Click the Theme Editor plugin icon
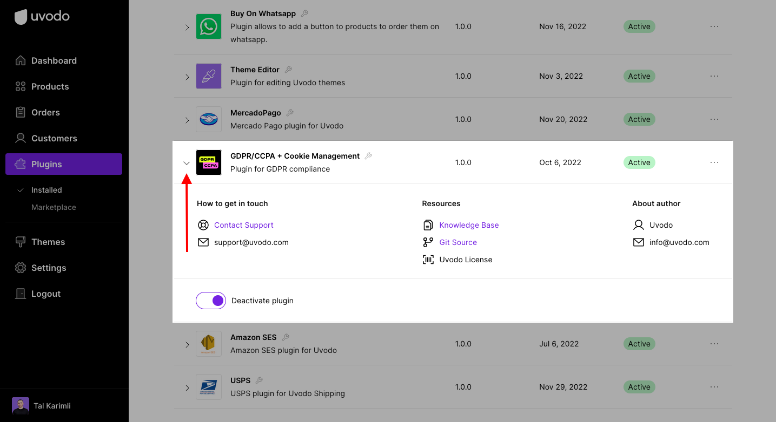Viewport: 776px width, 422px height. [209, 76]
